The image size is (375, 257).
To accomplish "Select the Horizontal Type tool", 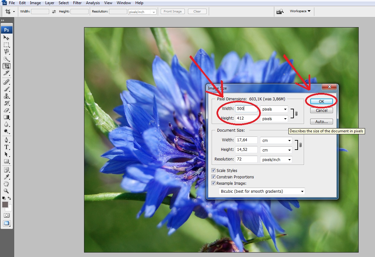I will tap(7, 147).
